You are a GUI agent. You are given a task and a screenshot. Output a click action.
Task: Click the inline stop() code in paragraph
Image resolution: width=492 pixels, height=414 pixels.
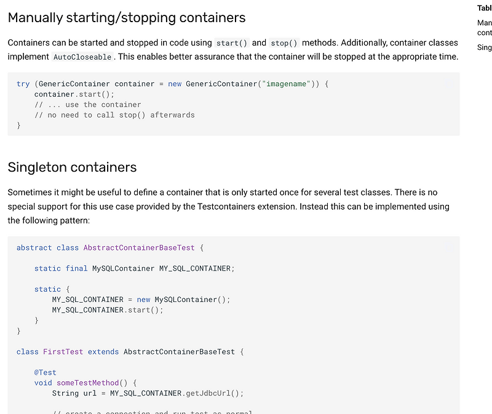tap(284, 43)
